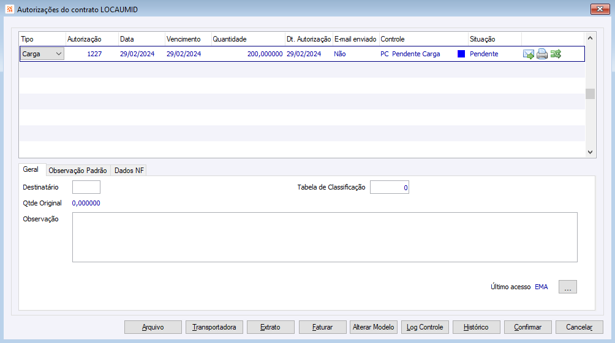This screenshot has height=343, width=615.
Task: Open the Log Controle button
Action: [x=424, y=327]
